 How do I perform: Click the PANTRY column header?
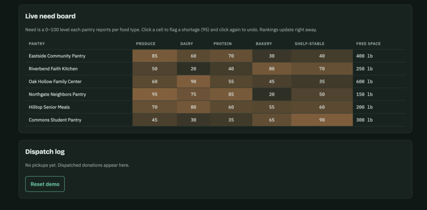point(37,44)
